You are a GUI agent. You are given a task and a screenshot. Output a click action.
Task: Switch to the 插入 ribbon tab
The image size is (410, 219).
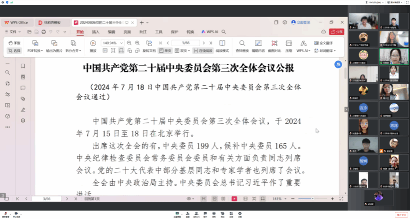coord(96,32)
